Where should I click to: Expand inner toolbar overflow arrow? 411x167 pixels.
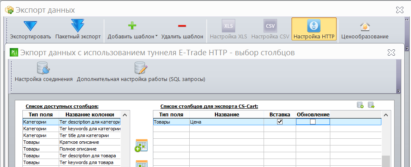[x=399, y=91]
